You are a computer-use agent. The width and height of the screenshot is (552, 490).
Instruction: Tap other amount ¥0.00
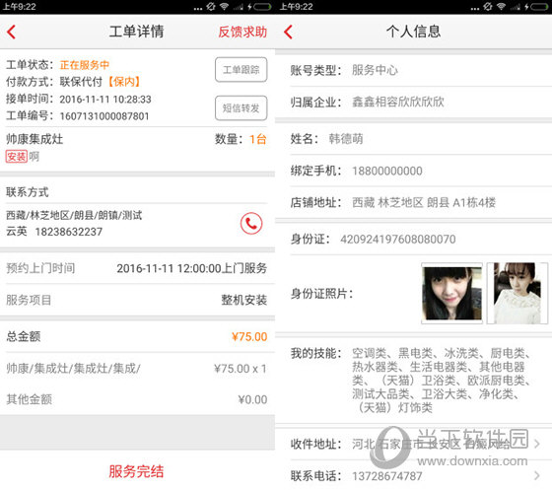252,399
